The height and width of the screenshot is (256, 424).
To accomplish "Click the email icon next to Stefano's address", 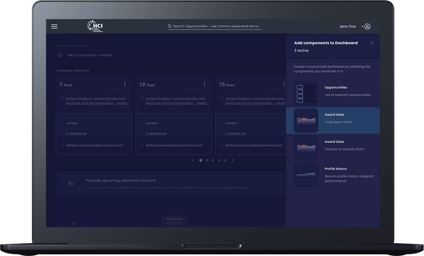I will 62,145.
